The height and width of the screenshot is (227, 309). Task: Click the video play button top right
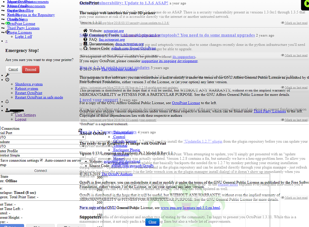click(307, 4)
